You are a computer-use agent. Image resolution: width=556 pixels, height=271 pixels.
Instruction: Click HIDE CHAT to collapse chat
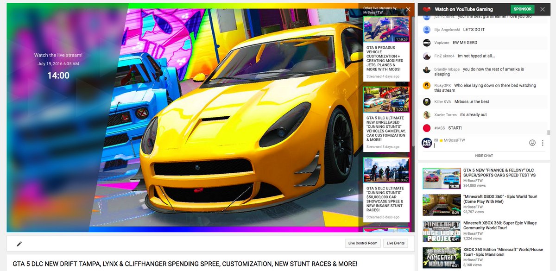click(x=484, y=156)
